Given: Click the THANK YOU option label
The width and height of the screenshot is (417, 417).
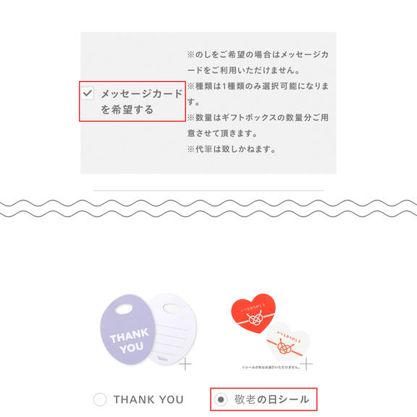Looking at the screenshot, I should click(x=148, y=400).
